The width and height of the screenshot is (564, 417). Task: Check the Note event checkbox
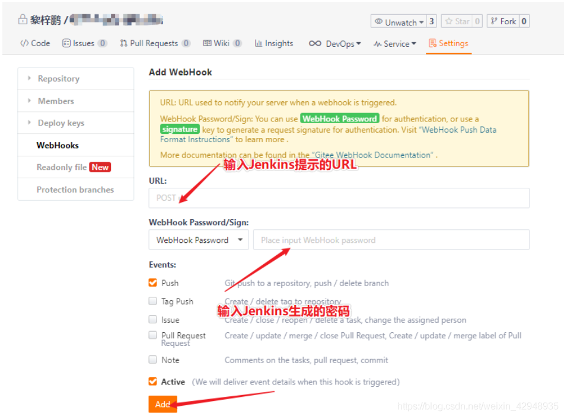(153, 360)
